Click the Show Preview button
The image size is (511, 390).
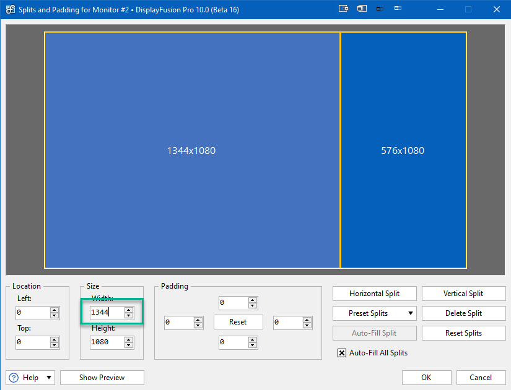(102, 377)
